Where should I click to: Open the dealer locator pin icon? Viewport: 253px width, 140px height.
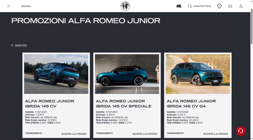click(219, 6)
